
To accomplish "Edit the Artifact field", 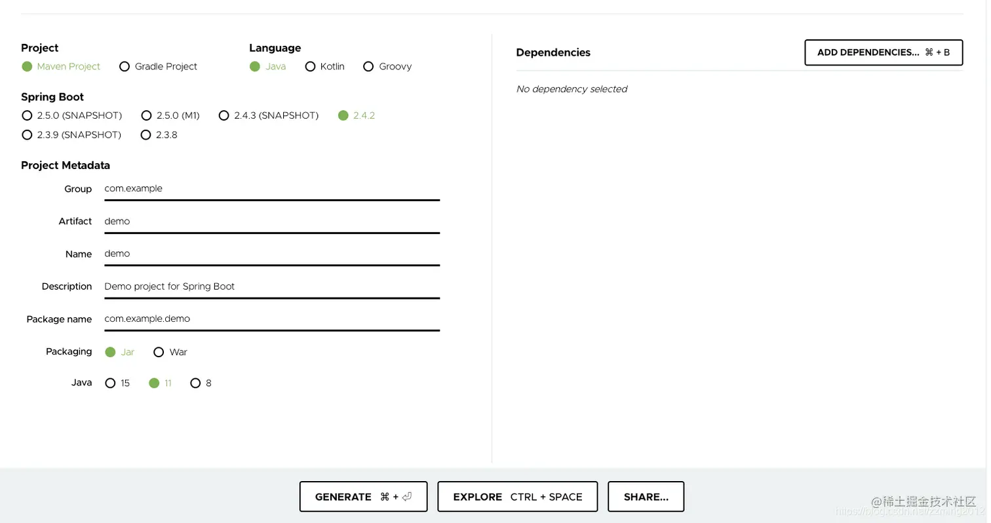I will point(272,222).
